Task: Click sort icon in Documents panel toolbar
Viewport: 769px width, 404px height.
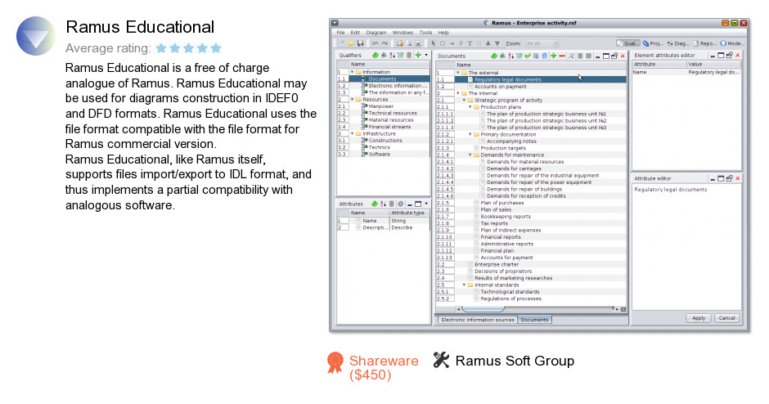Action: (x=510, y=56)
